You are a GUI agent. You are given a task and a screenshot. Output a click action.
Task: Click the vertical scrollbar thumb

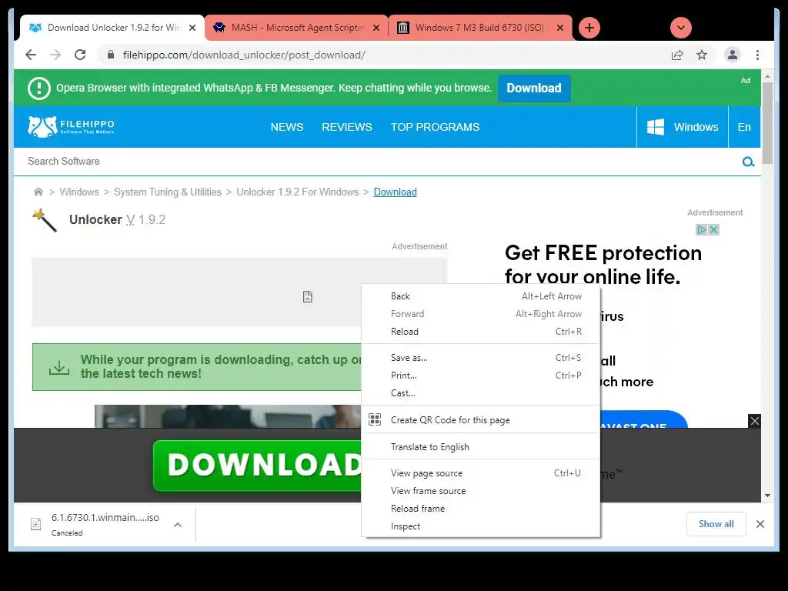click(x=767, y=123)
